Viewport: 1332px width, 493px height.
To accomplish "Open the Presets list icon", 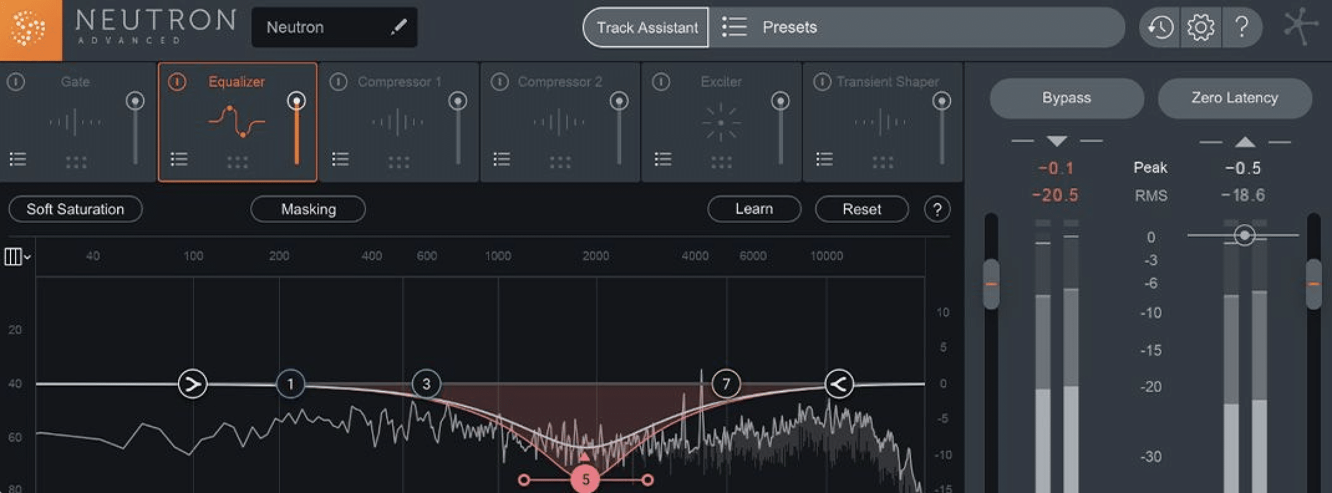I will tap(734, 27).
